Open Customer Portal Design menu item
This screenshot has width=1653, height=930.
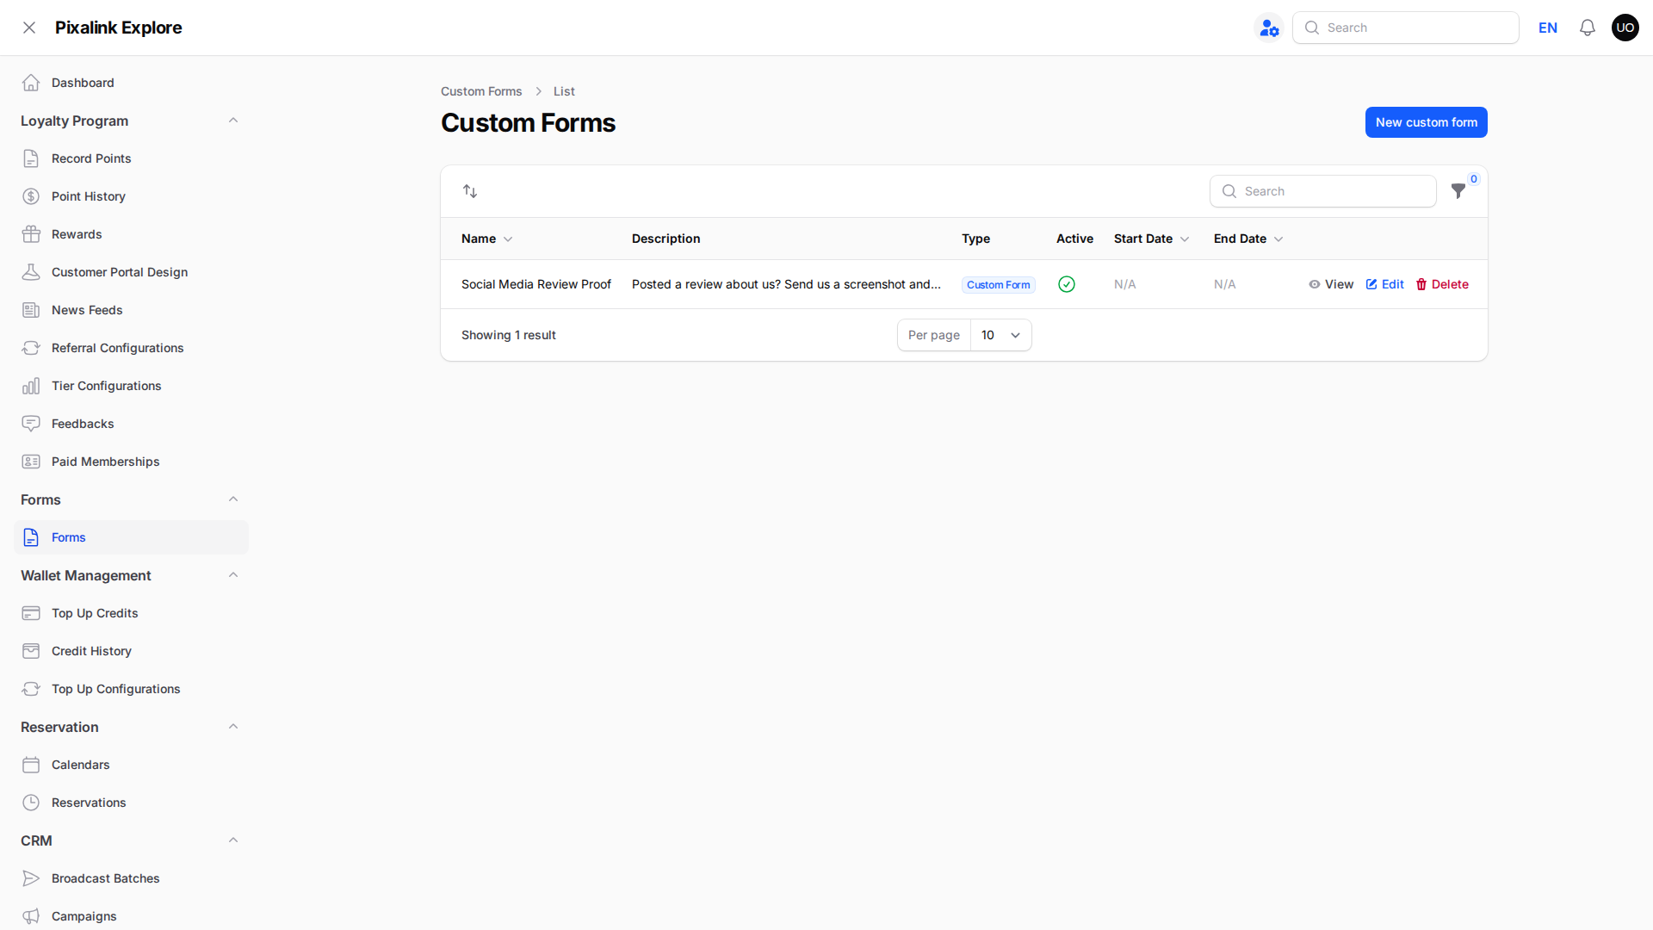tap(131, 272)
